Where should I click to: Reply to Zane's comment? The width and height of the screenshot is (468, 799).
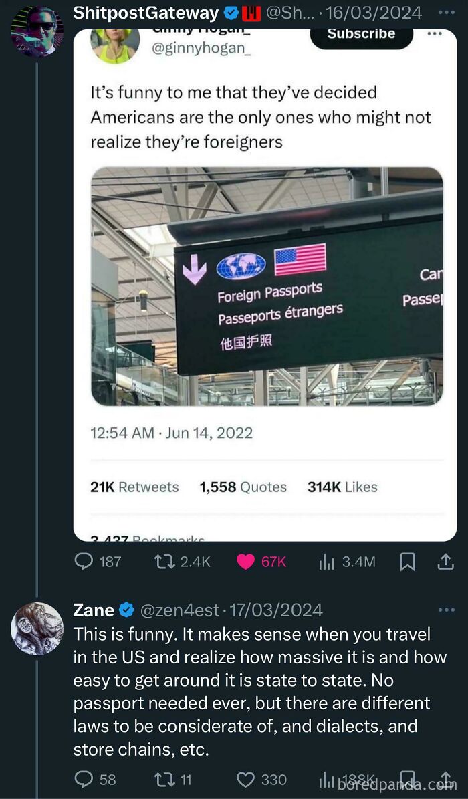coord(84,779)
